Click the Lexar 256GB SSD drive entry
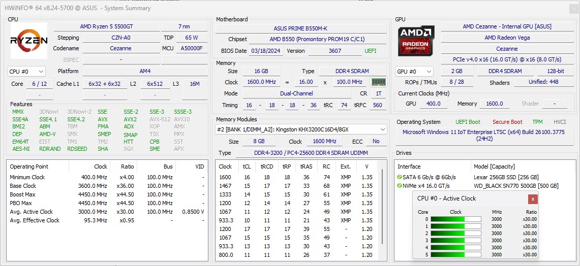Image resolution: width=580 pixels, height=266 pixels. pyautogui.click(x=506, y=177)
